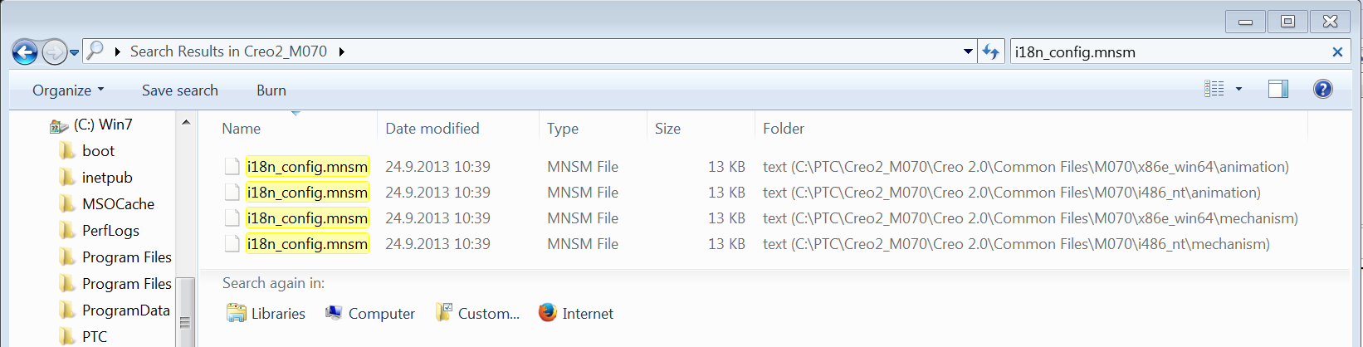
Task: Select the PerfLogs folder in the tree
Action: pos(110,230)
